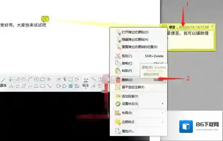Select the triangle shape tool
The image size is (223, 141).
click(11, 86)
